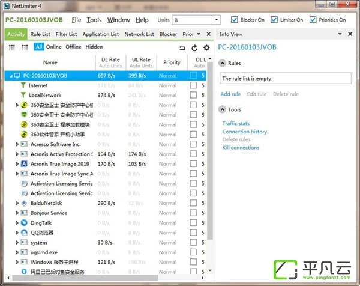This screenshot has width=360, height=286.
Task: Click the LocalNetwork filter funnel icon
Action: pos(23,95)
